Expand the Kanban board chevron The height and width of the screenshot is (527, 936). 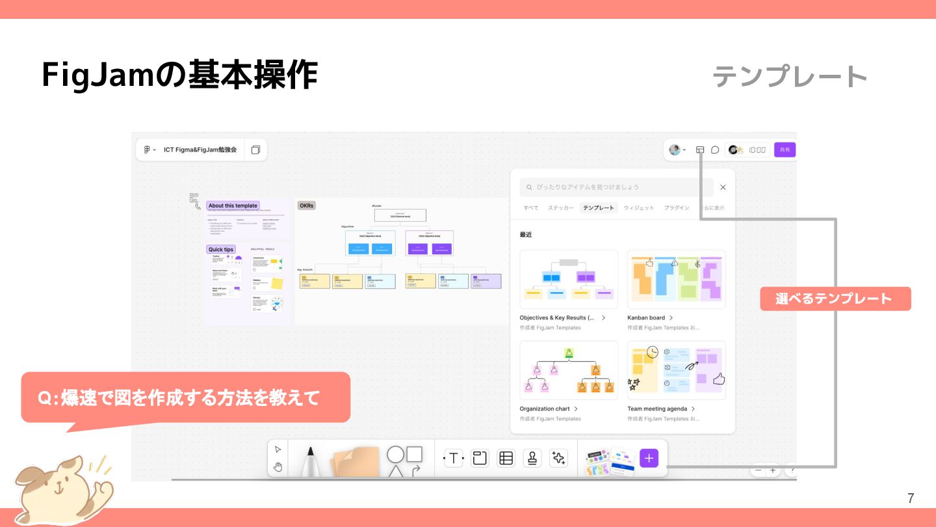pyautogui.click(x=671, y=318)
